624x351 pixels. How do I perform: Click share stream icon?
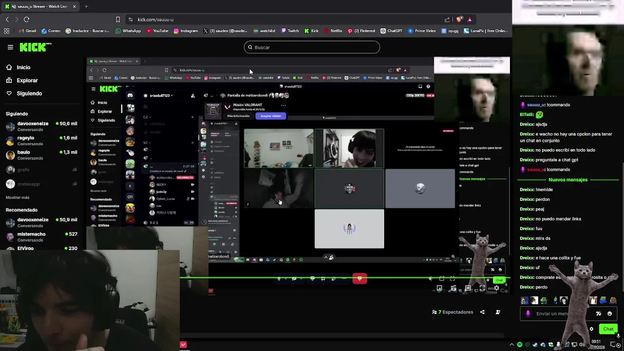(x=482, y=312)
